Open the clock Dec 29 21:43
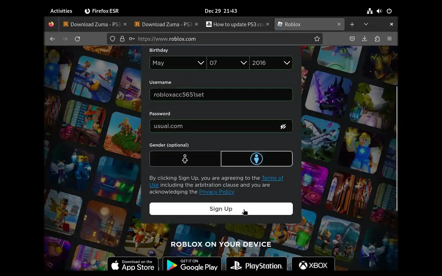 click(221, 11)
